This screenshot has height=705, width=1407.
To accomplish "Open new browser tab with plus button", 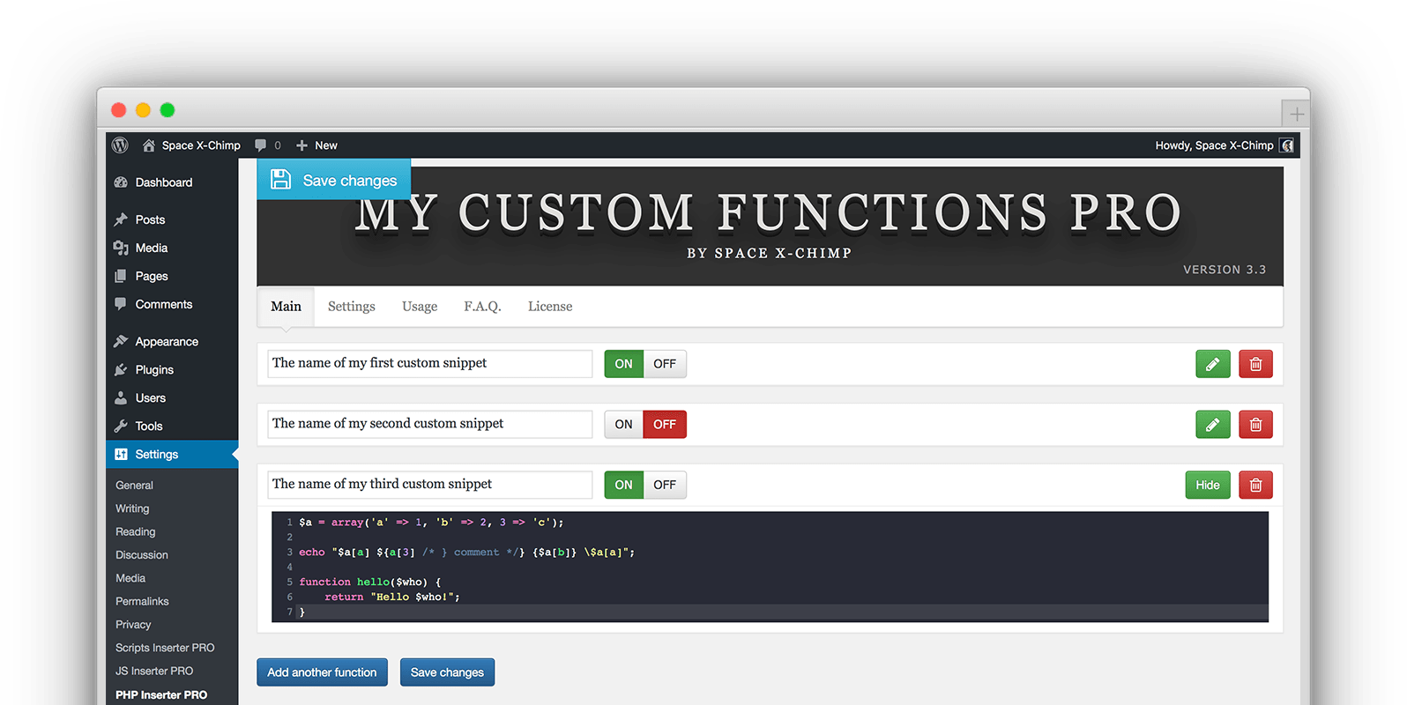I will (1296, 114).
